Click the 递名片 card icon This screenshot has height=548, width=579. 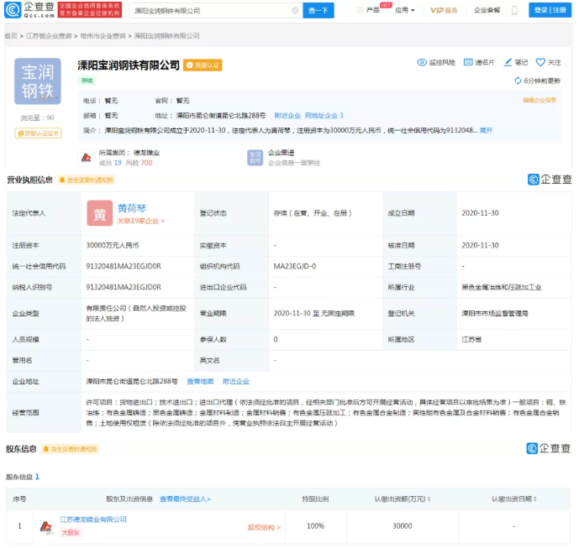coord(468,62)
